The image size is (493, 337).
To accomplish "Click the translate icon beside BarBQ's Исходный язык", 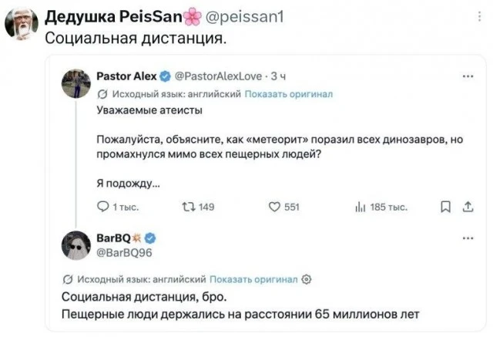I will click(x=68, y=279).
